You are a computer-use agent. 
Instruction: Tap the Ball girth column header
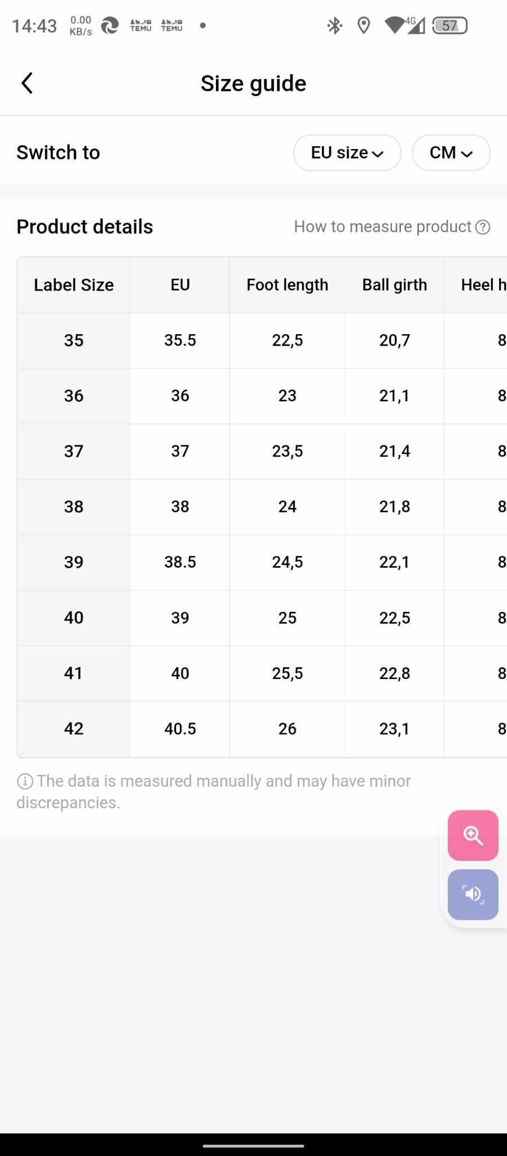(394, 285)
